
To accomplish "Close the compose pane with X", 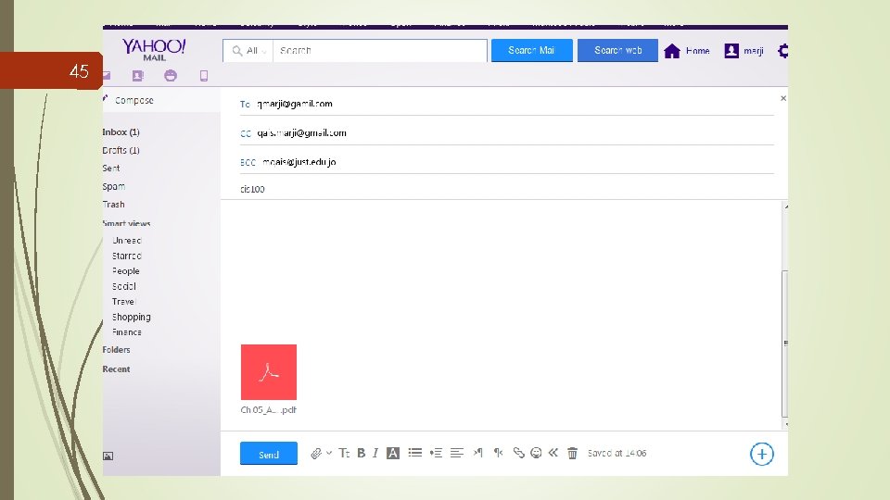I will 783,98.
